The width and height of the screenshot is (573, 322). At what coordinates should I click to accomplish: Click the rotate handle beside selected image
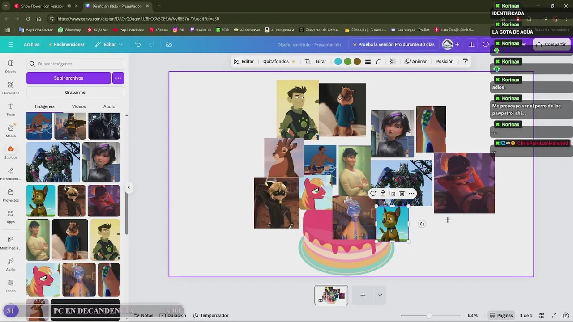tap(422, 224)
